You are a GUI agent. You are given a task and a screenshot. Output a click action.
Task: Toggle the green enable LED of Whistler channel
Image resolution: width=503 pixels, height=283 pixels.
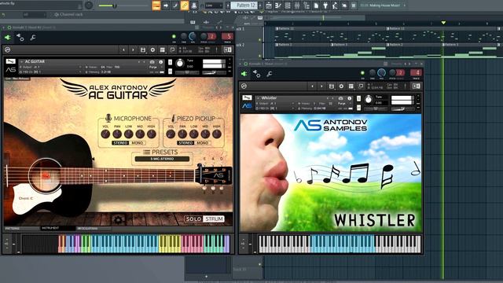[x=362, y=73]
